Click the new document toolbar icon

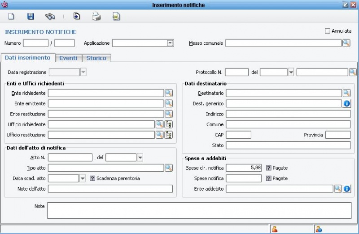pos(11,17)
